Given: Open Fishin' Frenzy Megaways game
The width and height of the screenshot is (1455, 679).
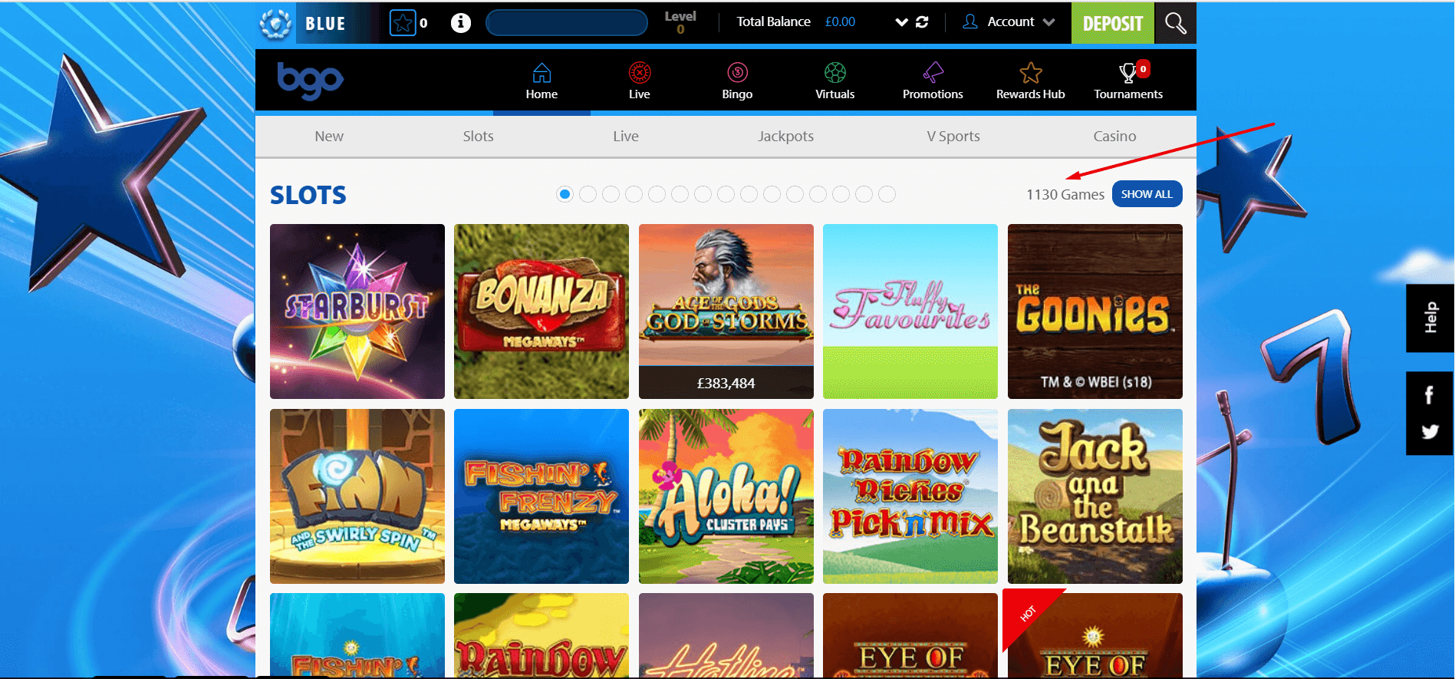Looking at the screenshot, I should click(x=542, y=496).
